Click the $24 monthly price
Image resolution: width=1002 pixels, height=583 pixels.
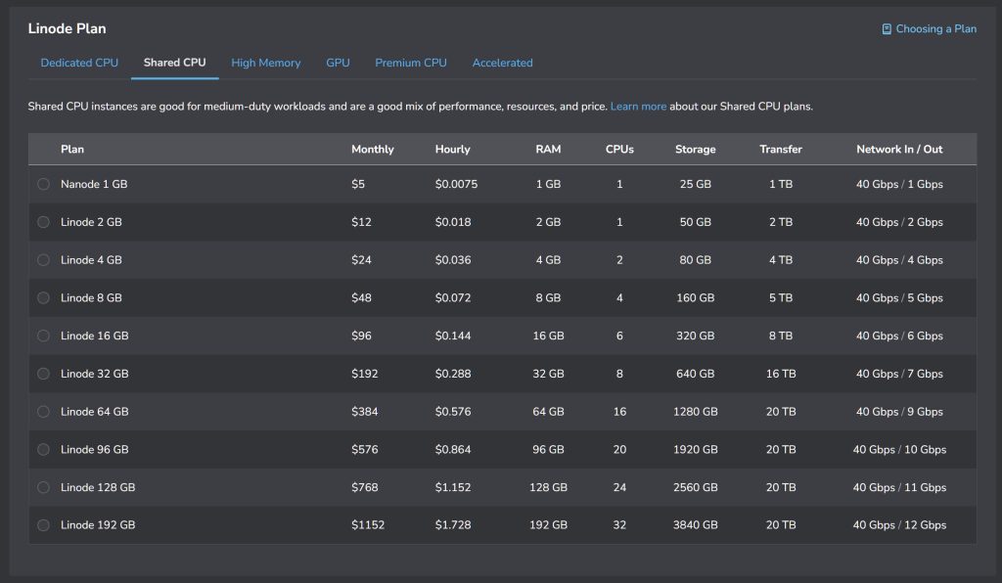pos(361,260)
